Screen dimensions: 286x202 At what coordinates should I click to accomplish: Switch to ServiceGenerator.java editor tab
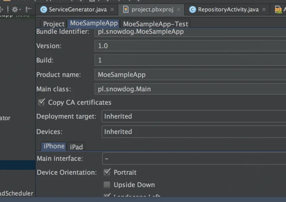coord(77,10)
